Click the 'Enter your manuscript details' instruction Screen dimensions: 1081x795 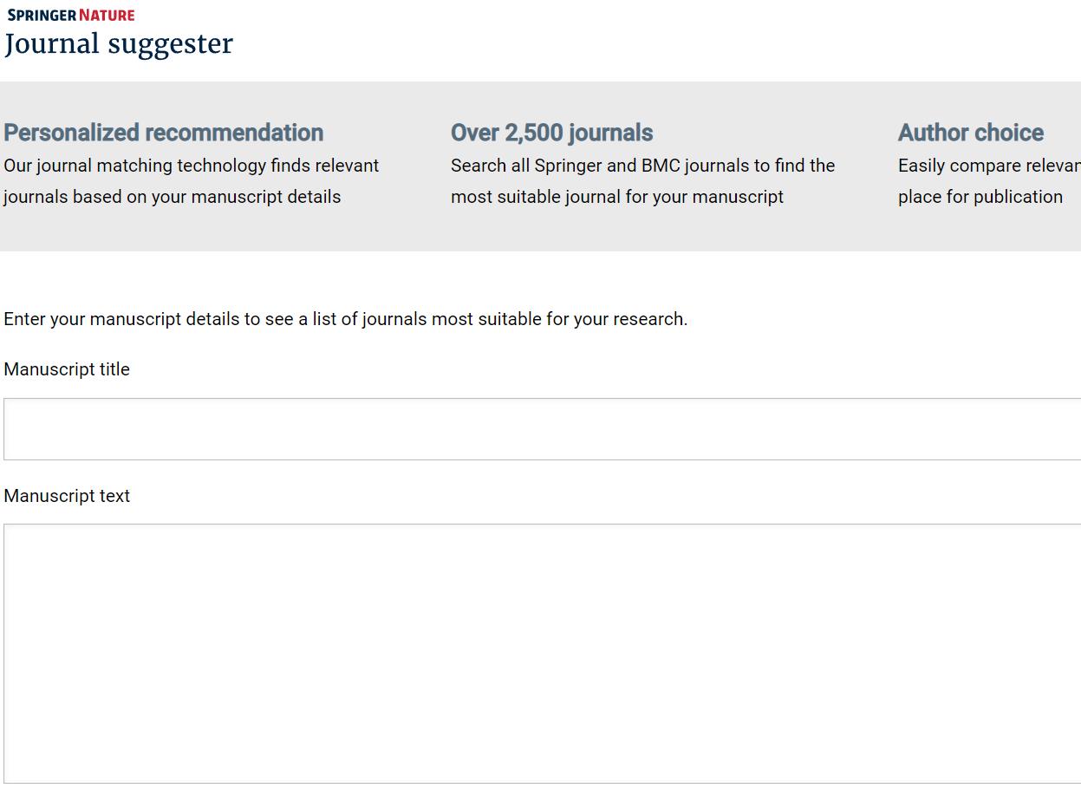[x=345, y=319]
